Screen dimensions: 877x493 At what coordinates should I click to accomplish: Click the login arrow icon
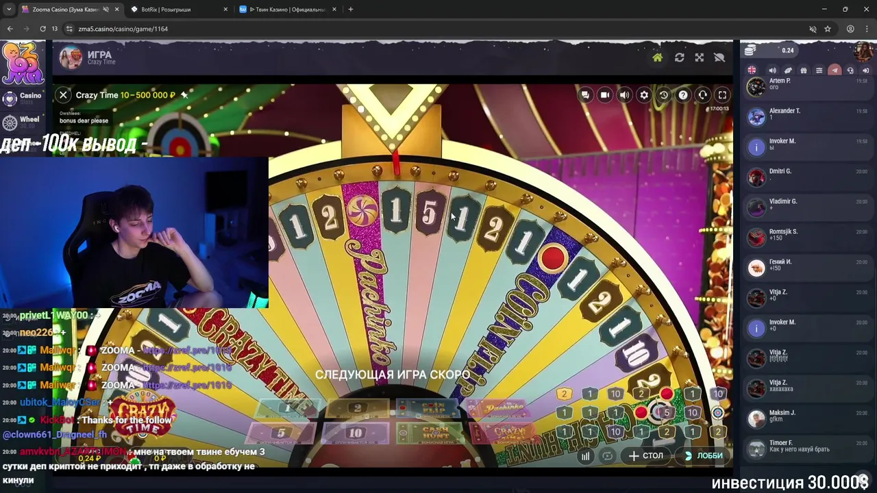click(865, 71)
